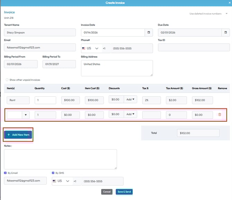Image resolution: width=232 pixels, height=200 pixels.
Task: Expand Use deleted invoice numbers dropdown
Action: coord(226,14)
